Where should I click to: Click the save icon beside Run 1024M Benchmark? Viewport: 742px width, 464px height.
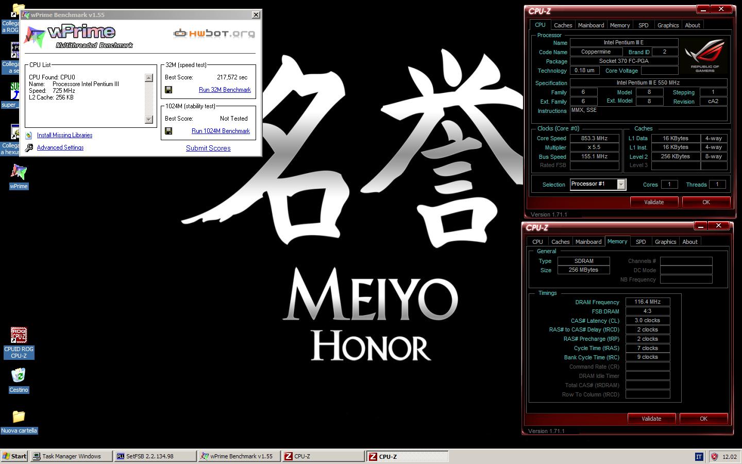168,131
